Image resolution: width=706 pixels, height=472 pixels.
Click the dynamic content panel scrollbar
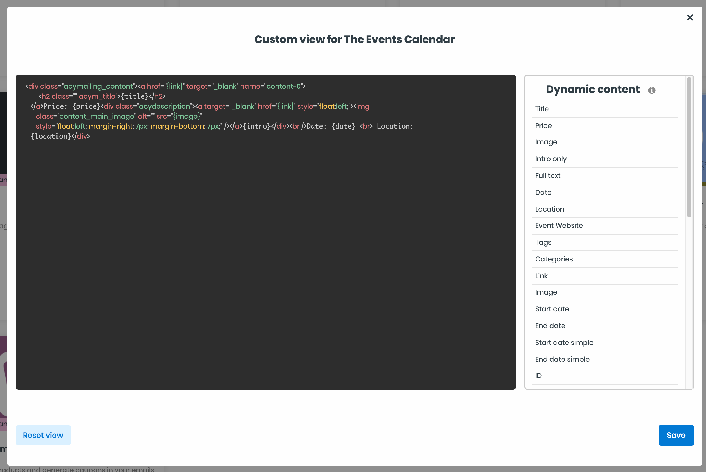click(689, 147)
